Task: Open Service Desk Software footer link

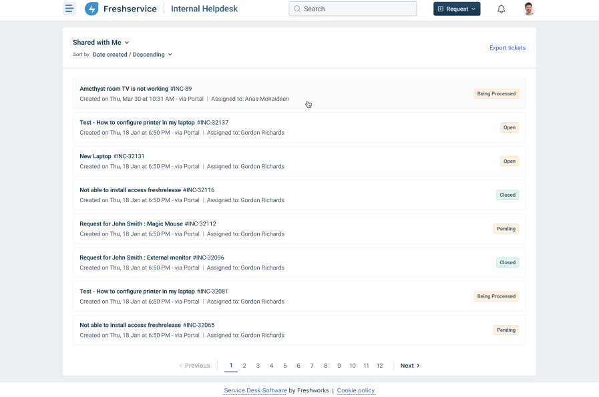Action: [x=255, y=390]
